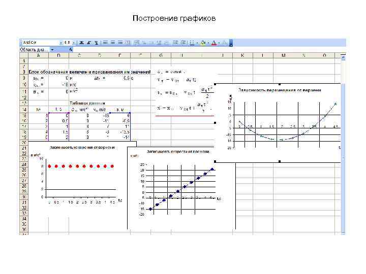Screen dimensions: 366x274
Task: Apply the percent style format
Action: pyautogui.click(x=144, y=43)
